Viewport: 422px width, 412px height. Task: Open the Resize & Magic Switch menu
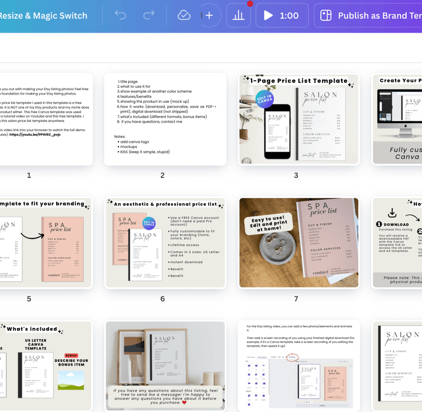point(43,15)
